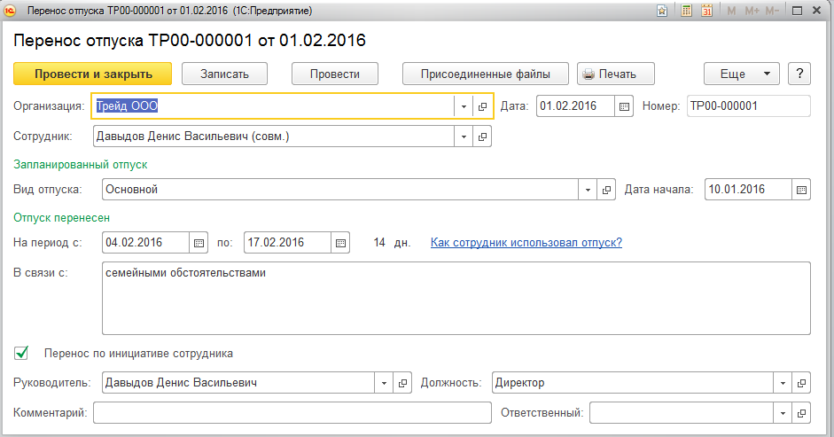The width and height of the screenshot is (834, 437).
Task: Click the Вид отпуска field showing Основной
Action: coord(339,190)
